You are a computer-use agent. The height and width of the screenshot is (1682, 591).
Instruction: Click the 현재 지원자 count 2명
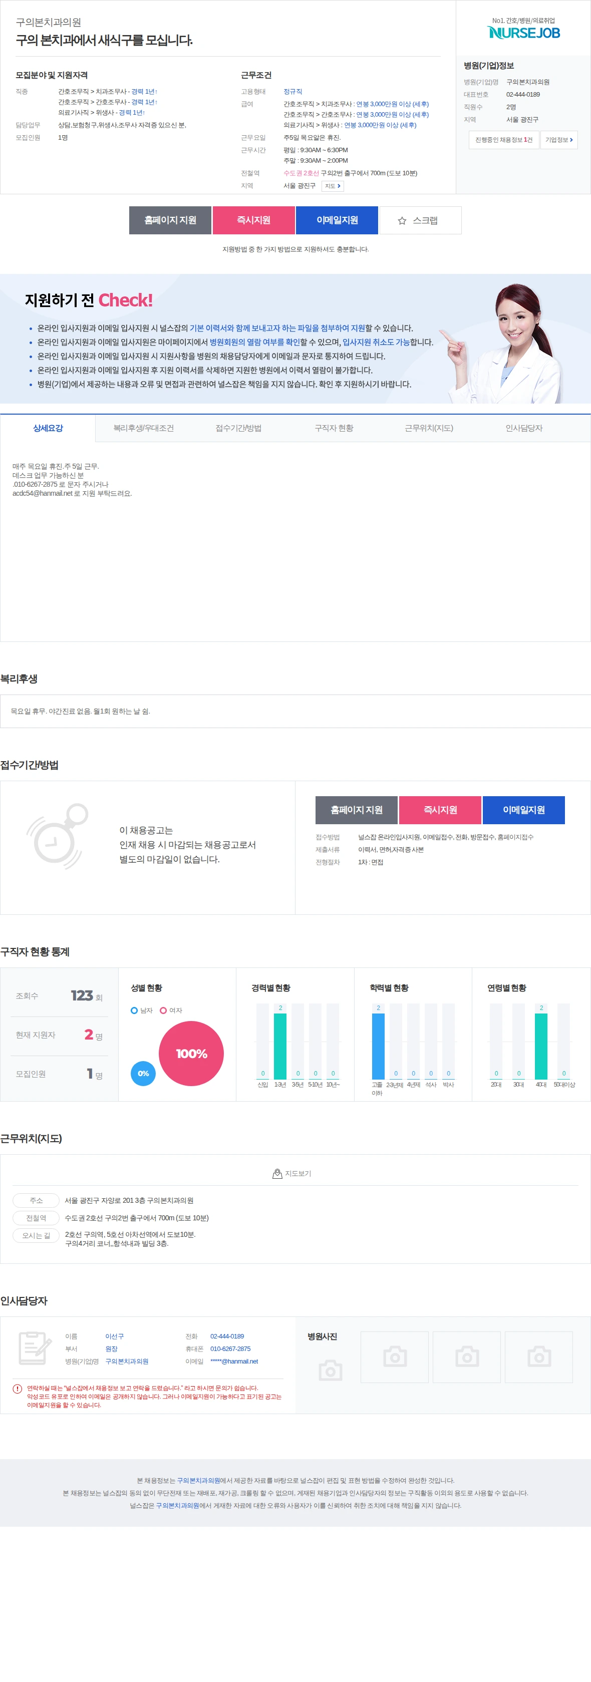click(93, 1034)
